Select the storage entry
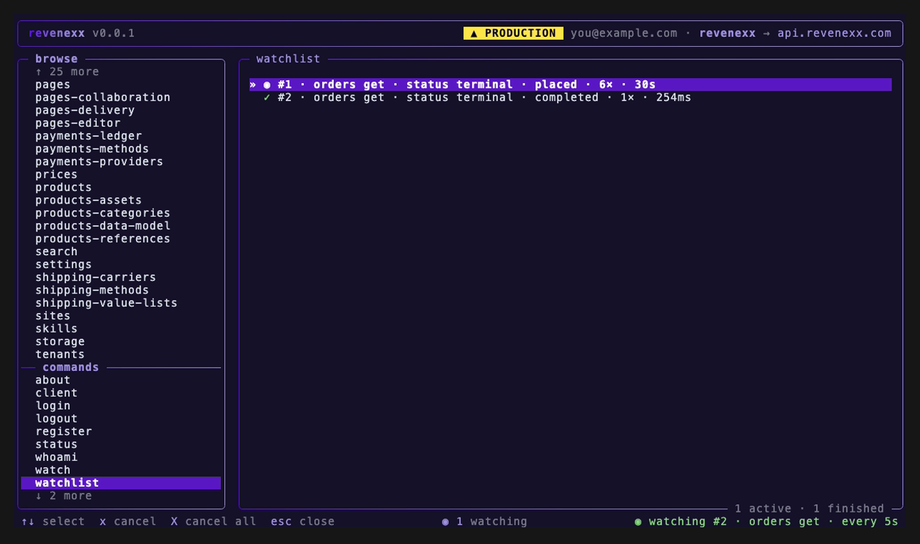The image size is (920, 544). tap(60, 342)
